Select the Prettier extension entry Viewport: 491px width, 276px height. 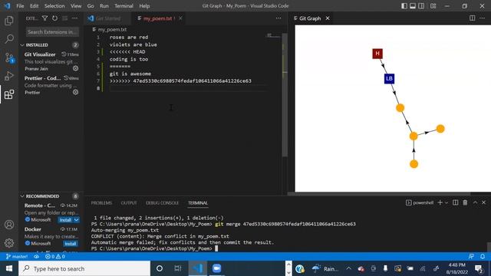(51, 85)
